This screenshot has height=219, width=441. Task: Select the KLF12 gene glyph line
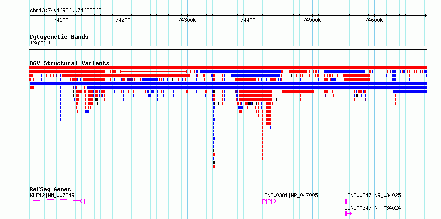click(x=57, y=200)
